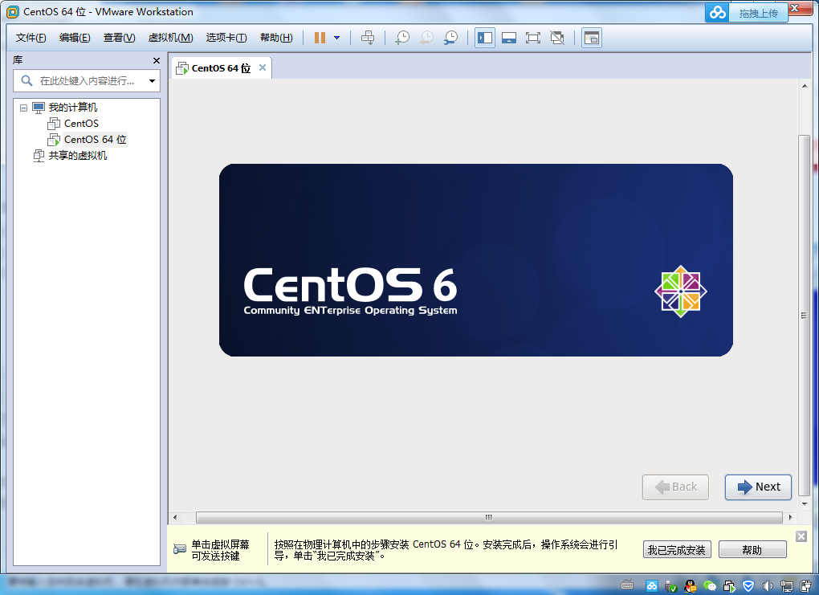Toggle the thumbnail bar view icon
Screen dimensions: 819x595
click(x=509, y=38)
